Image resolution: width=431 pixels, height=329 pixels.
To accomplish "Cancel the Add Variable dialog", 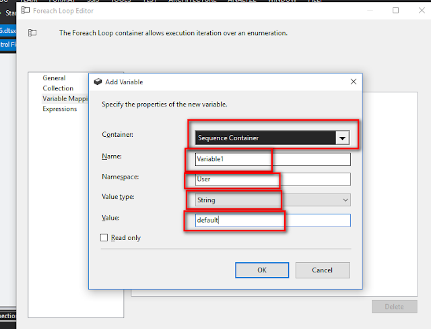I will click(323, 270).
